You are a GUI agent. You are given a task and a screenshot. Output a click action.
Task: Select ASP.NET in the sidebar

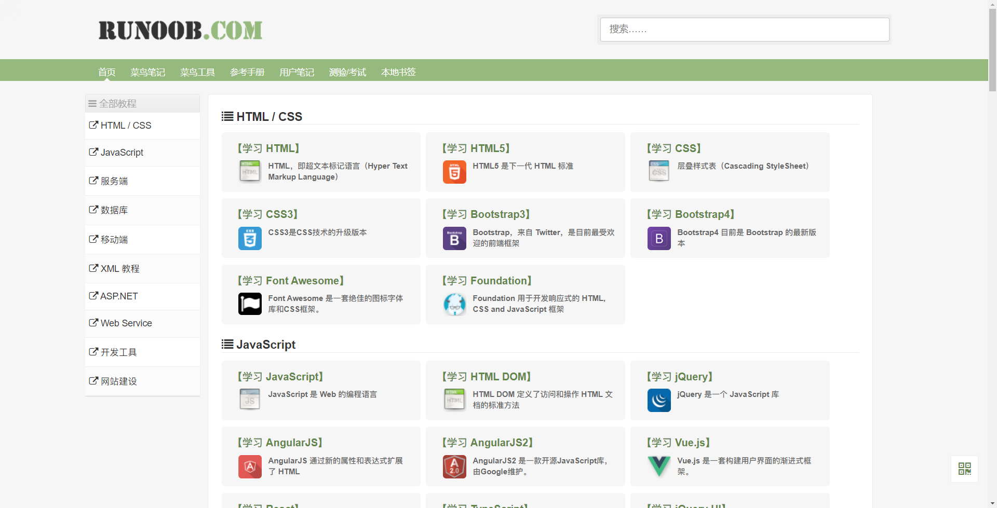click(x=142, y=296)
